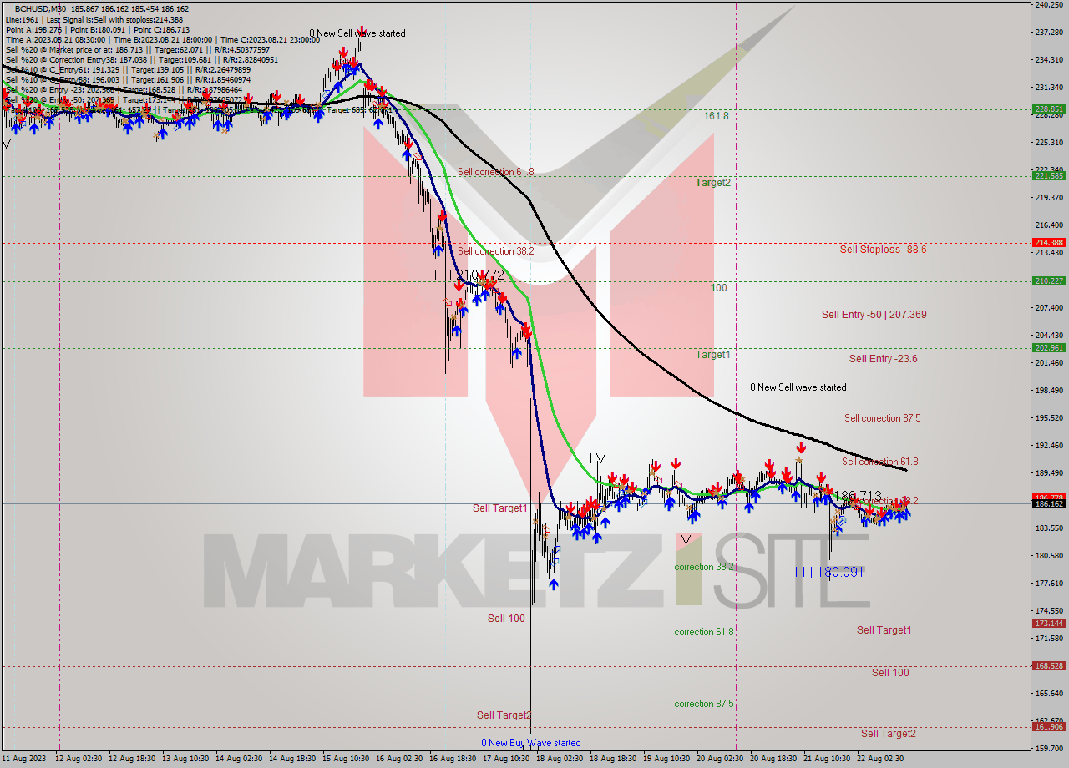1069x768 pixels.
Task: Click the 'Sell correction 38.2' label
Action: click(x=496, y=251)
